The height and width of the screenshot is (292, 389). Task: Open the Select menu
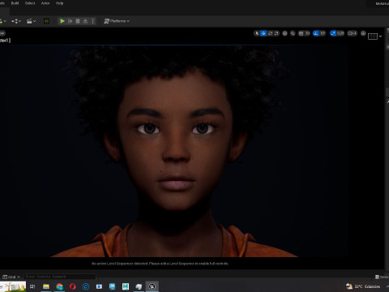pos(30,3)
